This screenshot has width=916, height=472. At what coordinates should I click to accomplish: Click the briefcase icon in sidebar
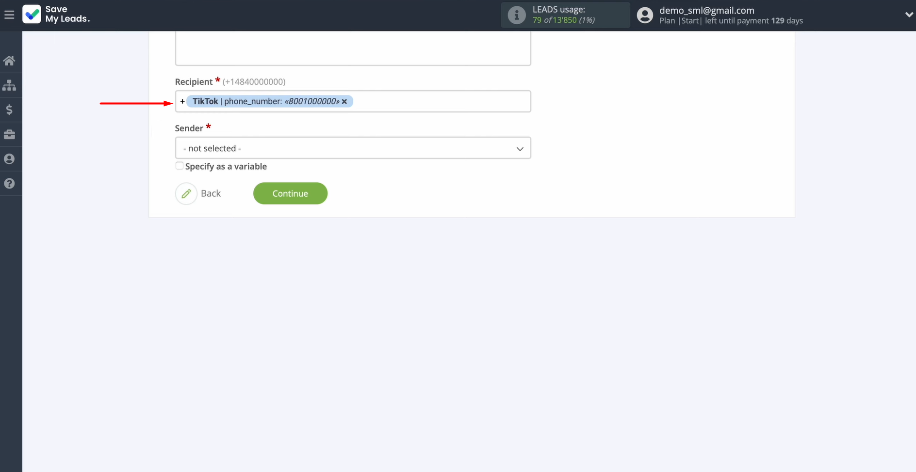[x=10, y=134]
